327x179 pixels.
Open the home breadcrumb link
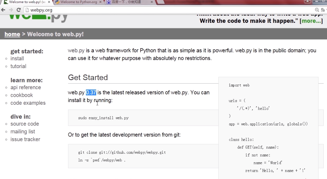12,34
